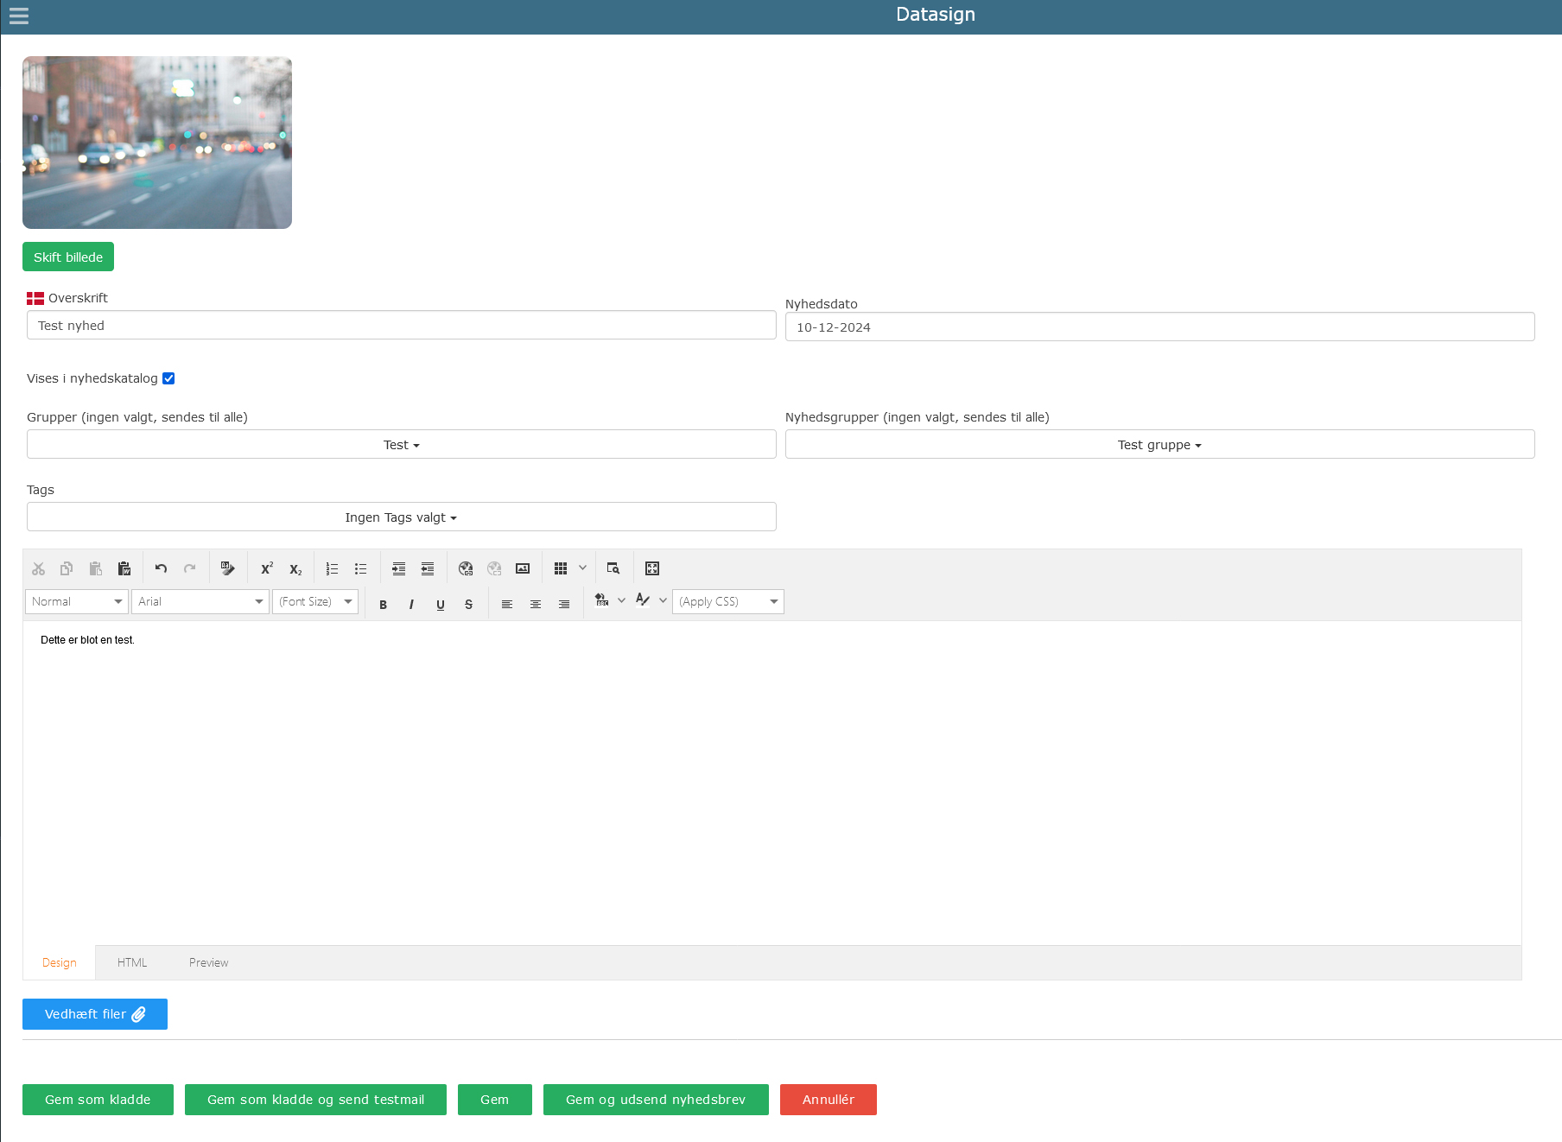Click the hyperlink manager icon
This screenshot has height=1142, width=1562.
point(466,568)
